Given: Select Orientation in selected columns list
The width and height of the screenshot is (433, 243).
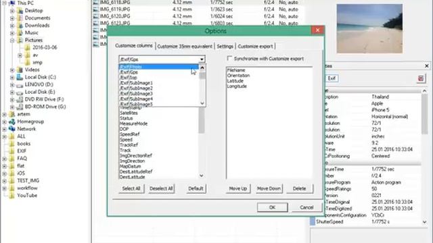Looking at the screenshot, I should point(238,76).
